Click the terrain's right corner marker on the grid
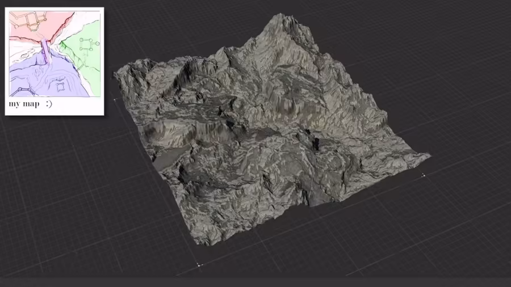The width and height of the screenshot is (511, 287). [x=424, y=175]
